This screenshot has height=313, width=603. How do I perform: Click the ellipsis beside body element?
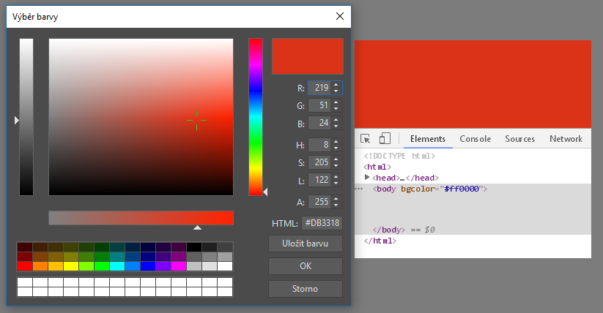[x=359, y=189]
